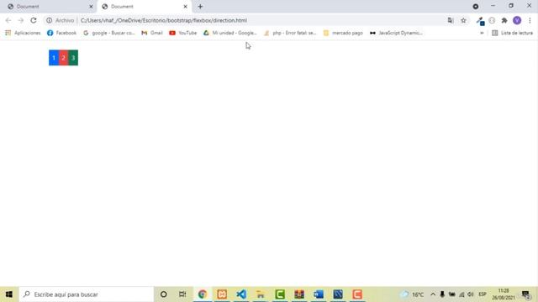Open XAMPP from the taskbar
This screenshot has height=302, width=538.
pyautogui.click(x=222, y=294)
